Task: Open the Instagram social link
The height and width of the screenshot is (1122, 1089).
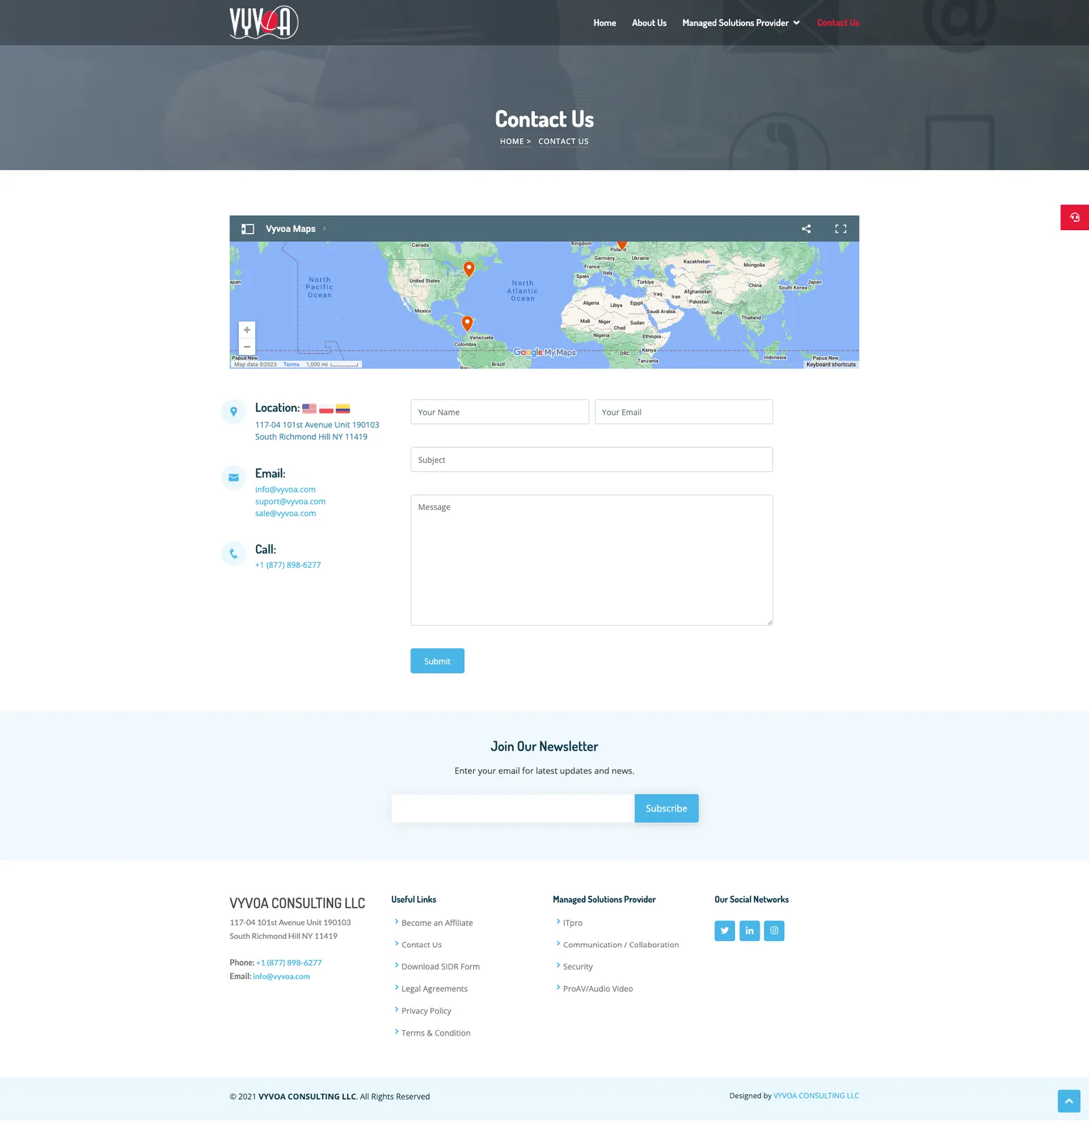Action: click(x=774, y=931)
